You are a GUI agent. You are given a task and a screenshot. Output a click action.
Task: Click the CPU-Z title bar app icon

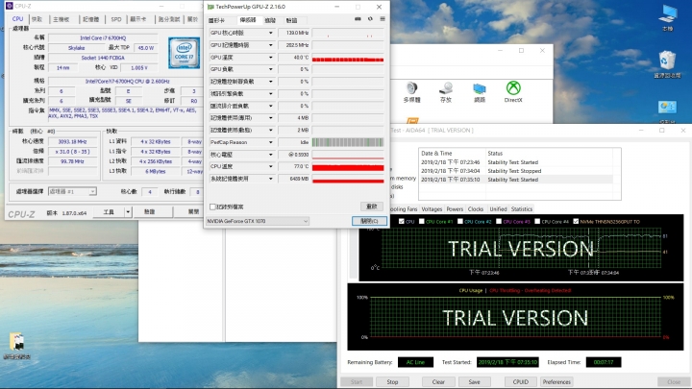click(10, 6)
